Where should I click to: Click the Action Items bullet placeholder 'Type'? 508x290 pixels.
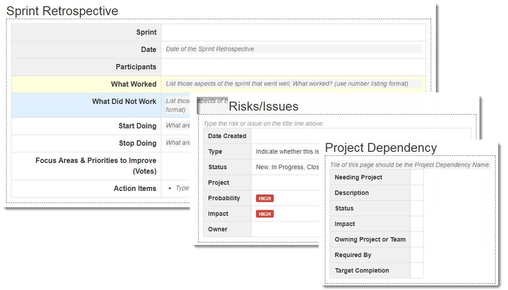point(183,188)
